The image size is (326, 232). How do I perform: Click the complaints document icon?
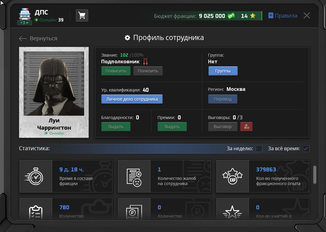pyautogui.click(x=134, y=176)
